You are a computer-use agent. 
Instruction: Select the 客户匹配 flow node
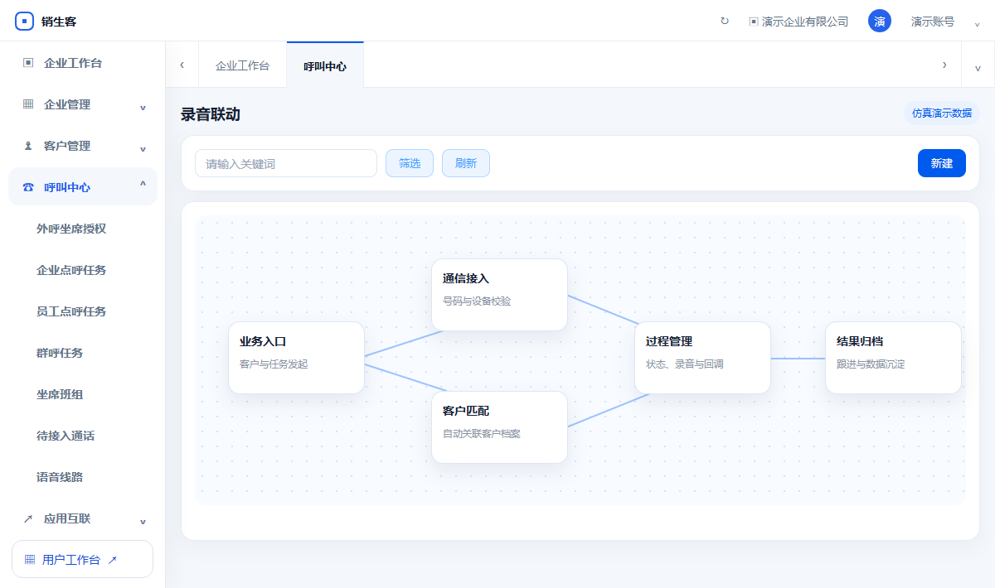pos(500,427)
